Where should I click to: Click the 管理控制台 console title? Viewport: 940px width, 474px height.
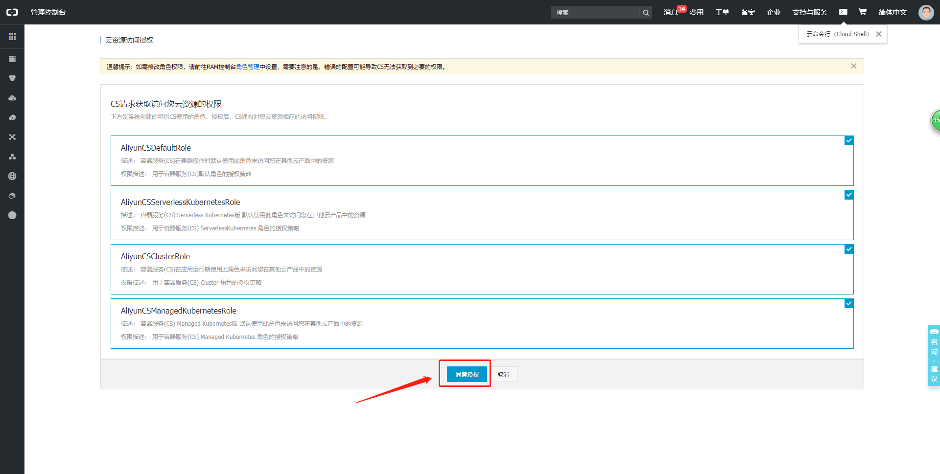click(48, 12)
